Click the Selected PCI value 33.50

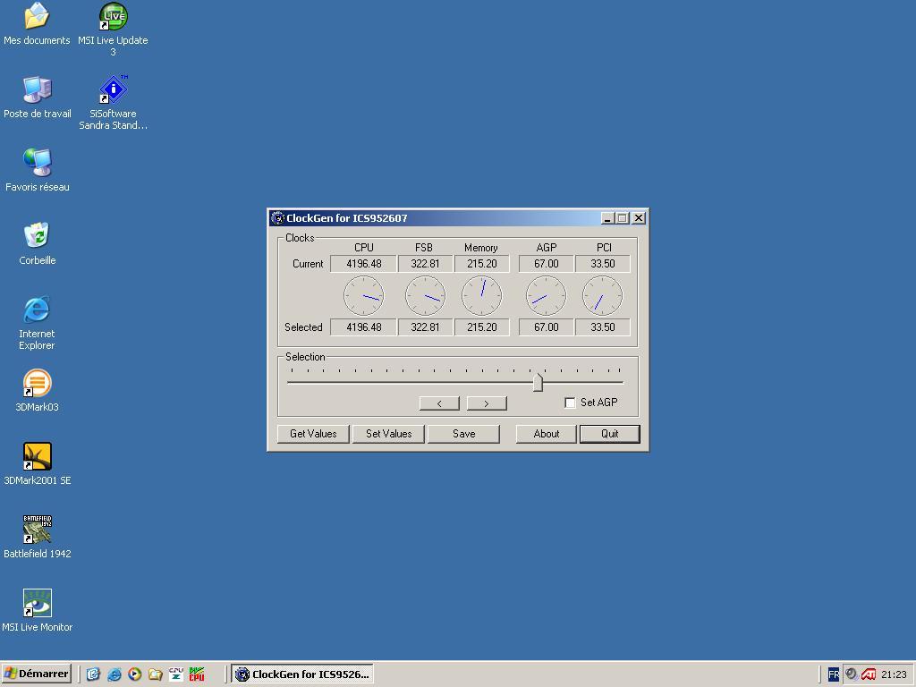tap(603, 327)
